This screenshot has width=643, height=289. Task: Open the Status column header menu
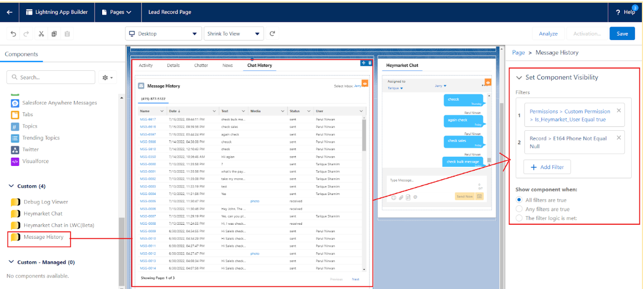(309, 111)
